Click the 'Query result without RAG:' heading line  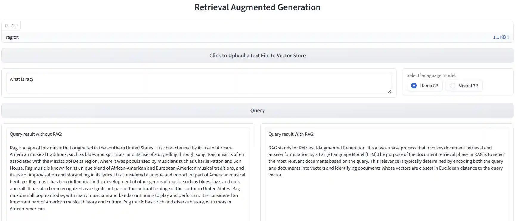[36, 134]
